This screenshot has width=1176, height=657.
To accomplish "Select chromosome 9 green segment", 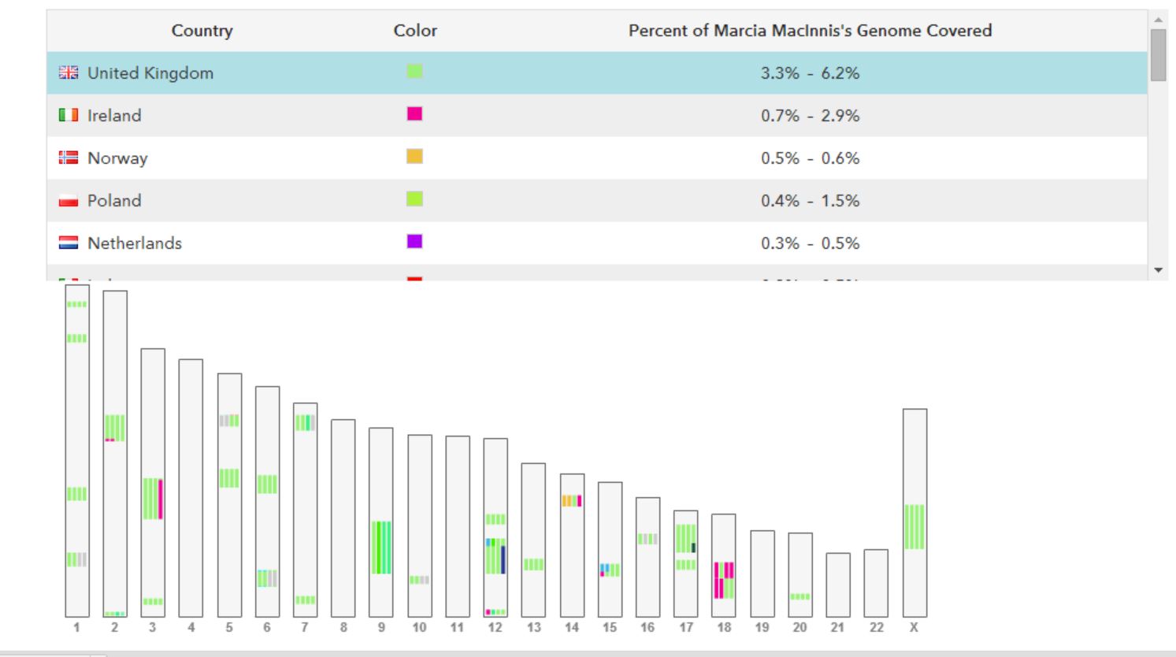I will pos(381,547).
